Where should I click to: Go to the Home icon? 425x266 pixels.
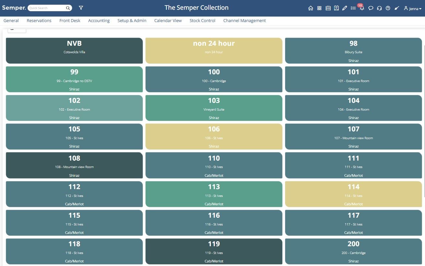[x=310, y=8]
